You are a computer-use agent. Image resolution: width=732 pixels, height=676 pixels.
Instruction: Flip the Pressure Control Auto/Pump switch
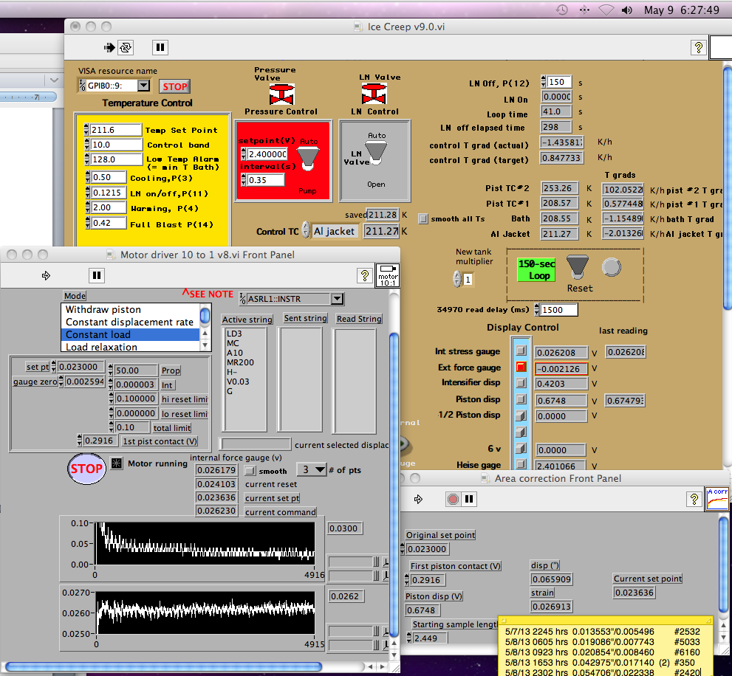point(307,156)
